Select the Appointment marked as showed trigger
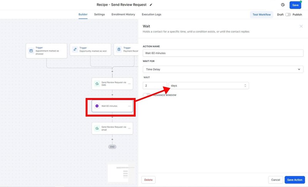The height and width of the screenshot is (187, 308). tap(46, 51)
